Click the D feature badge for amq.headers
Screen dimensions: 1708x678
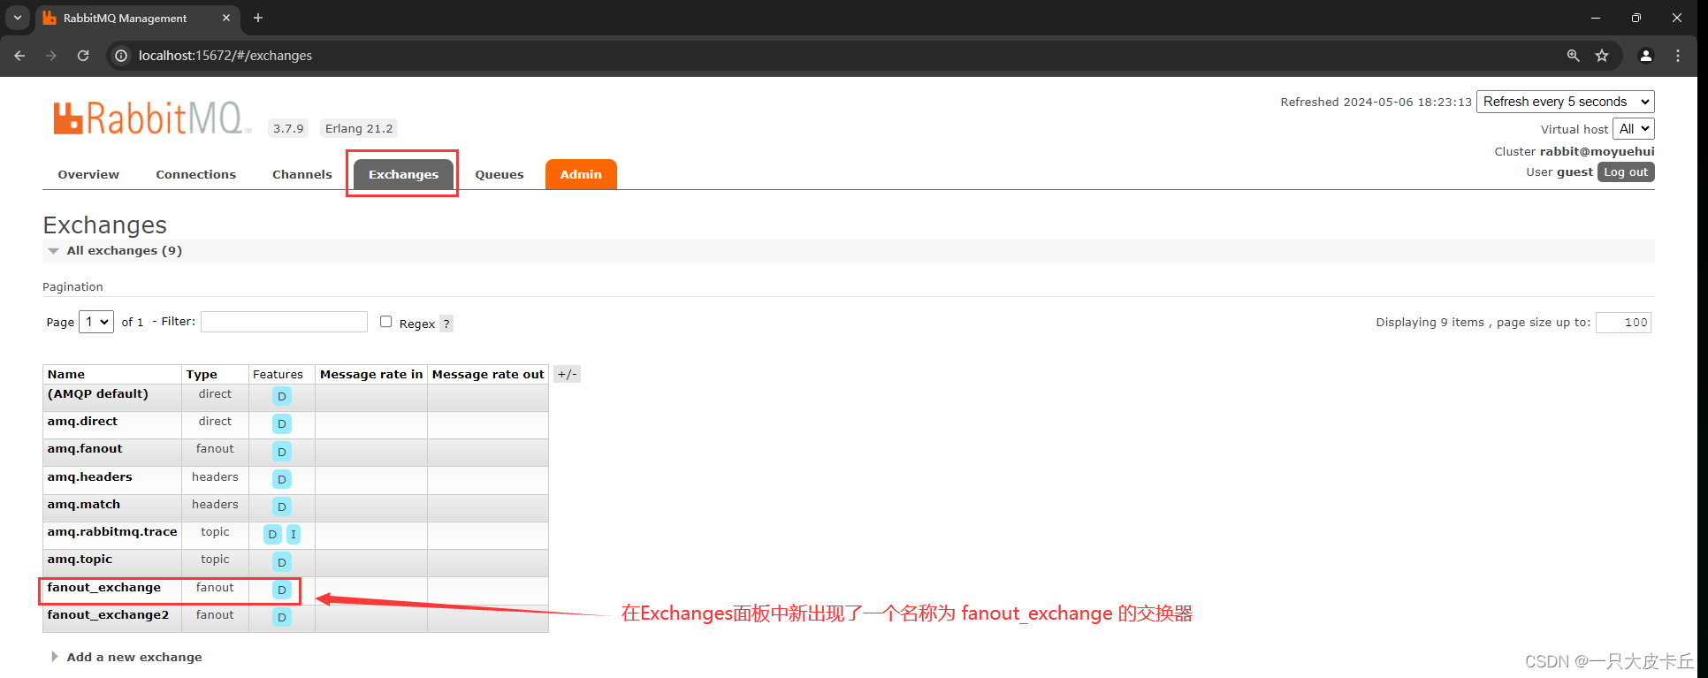[282, 479]
